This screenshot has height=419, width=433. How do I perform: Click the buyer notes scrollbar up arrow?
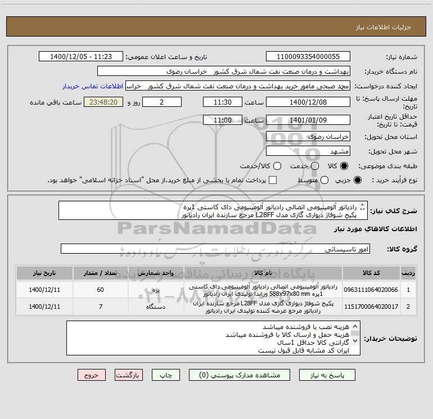pos(355,326)
